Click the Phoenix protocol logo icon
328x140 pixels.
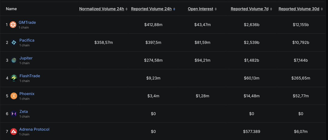pos(14,96)
